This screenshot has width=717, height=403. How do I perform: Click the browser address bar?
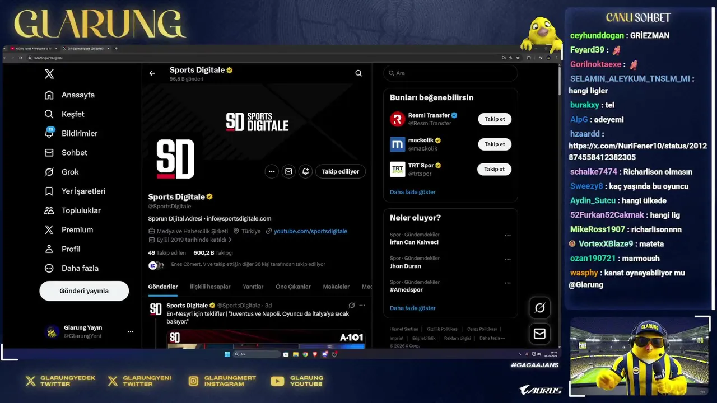263,58
